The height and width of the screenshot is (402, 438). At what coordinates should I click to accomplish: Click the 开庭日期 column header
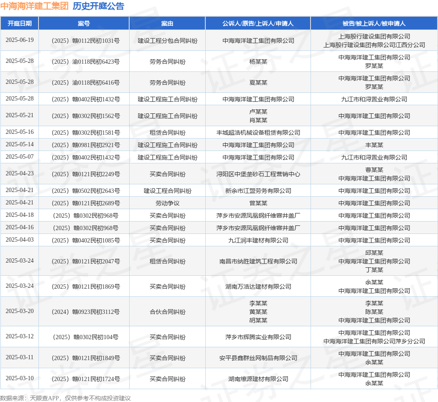(20, 24)
